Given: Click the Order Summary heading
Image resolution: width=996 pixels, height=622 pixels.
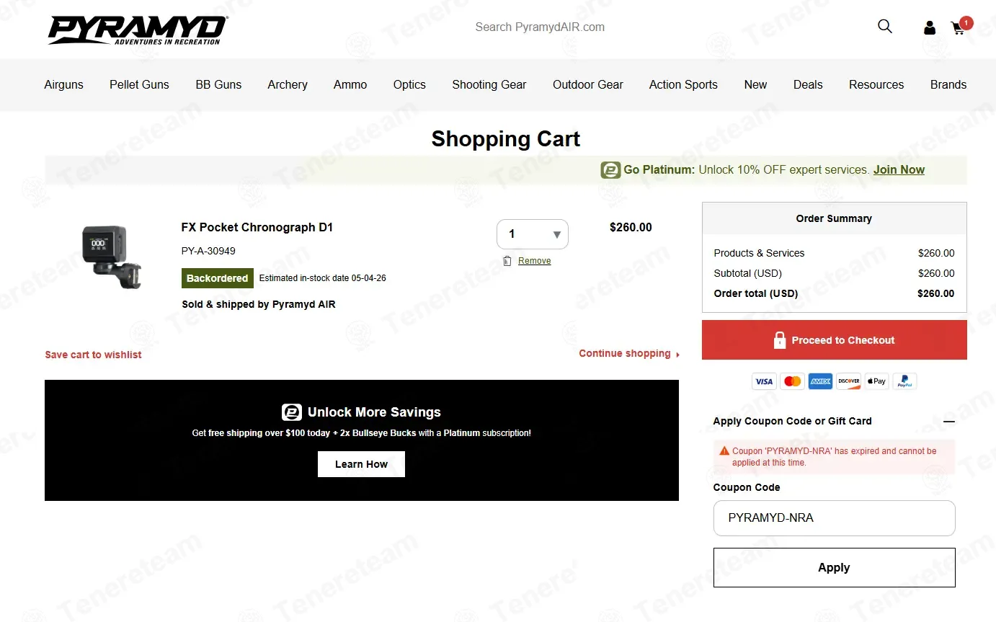Looking at the screenshot, I should pyautogui.click(x=834, y=218).
